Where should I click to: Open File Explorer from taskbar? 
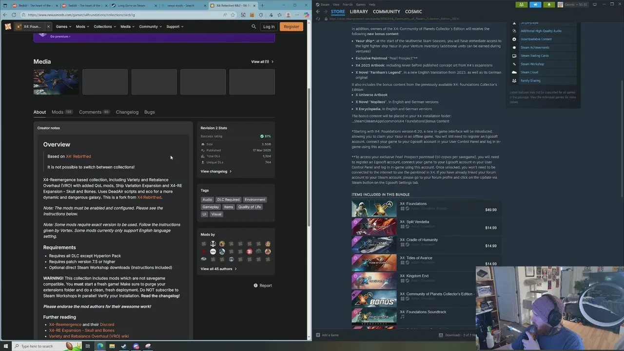click(112, 346)
